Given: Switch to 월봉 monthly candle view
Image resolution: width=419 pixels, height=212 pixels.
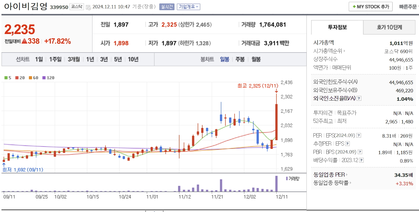Looking at the screenshot, I should pyautogui.click(x=256, y=59).
